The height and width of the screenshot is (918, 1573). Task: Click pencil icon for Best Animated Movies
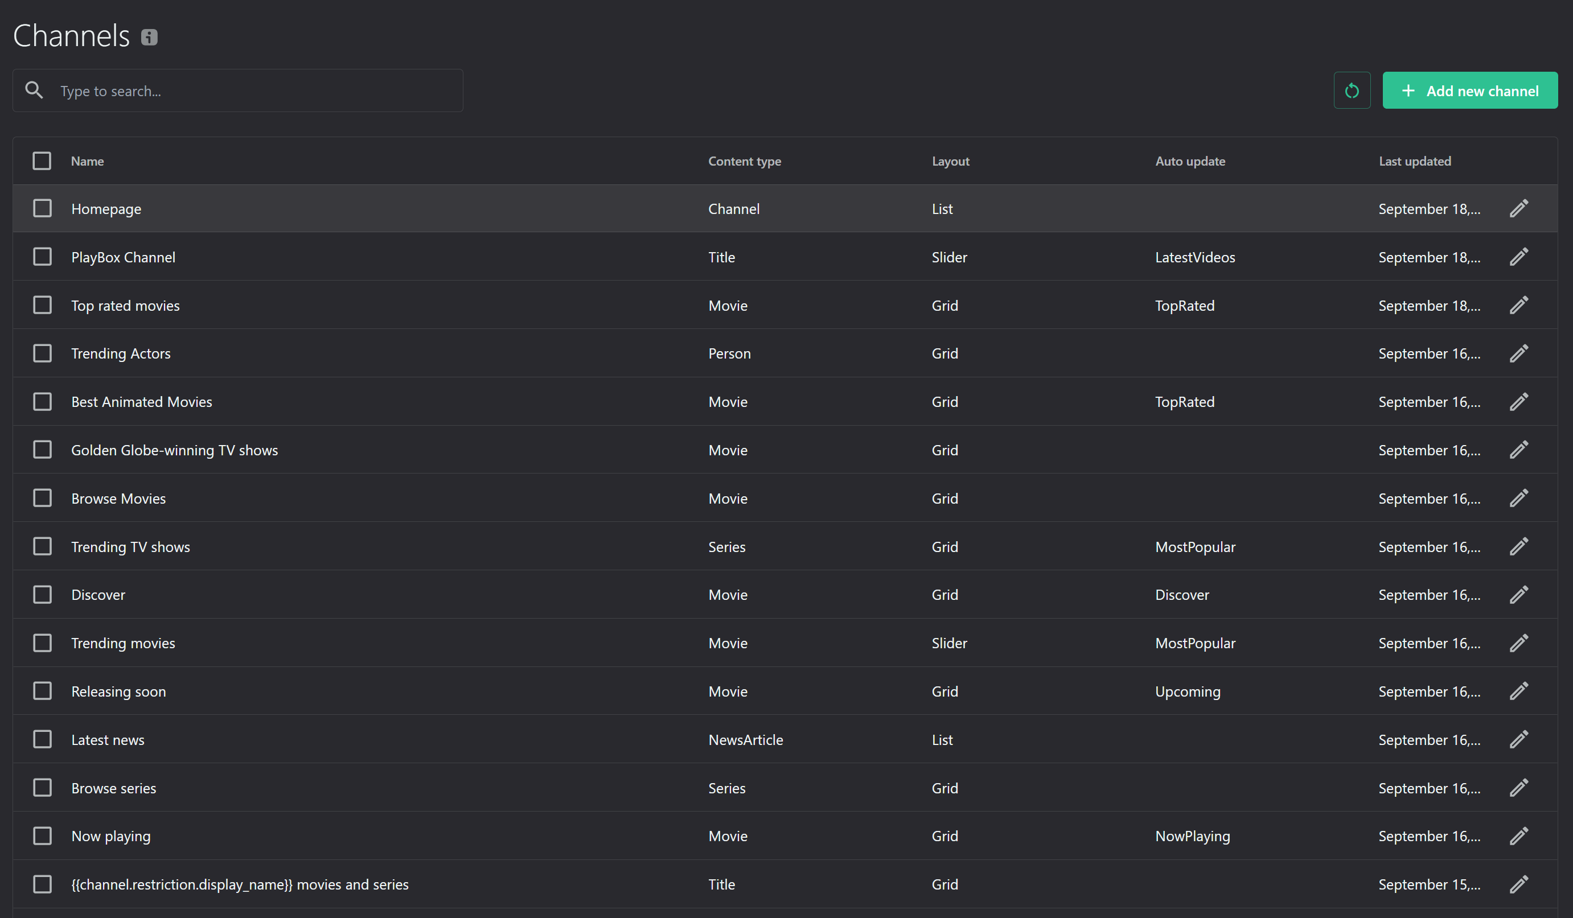1519,402
